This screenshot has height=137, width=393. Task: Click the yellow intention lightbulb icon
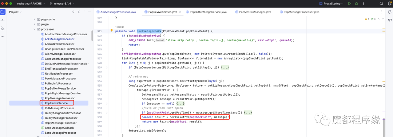(112, 31)
